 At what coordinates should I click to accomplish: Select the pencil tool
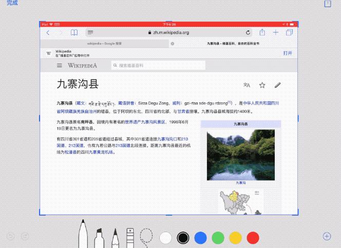(x=115, y=238)
